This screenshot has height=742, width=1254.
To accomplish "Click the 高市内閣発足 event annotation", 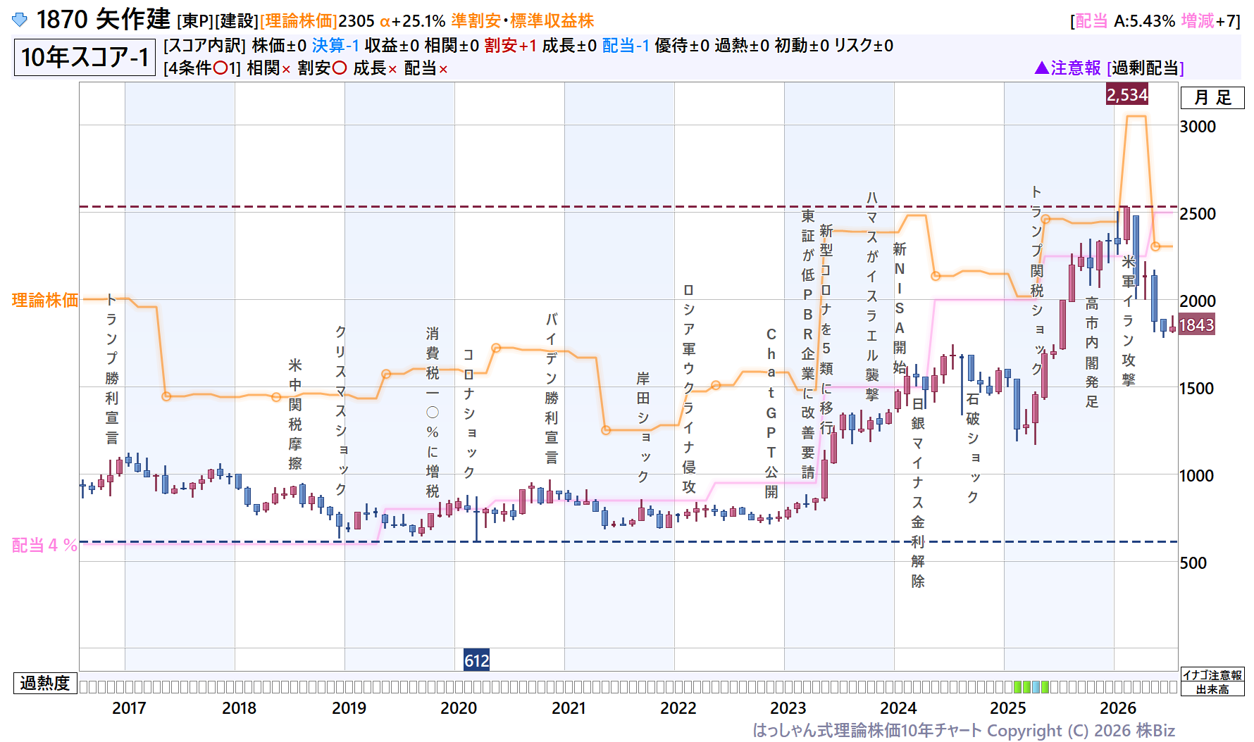I will (x=1092, y=353).
